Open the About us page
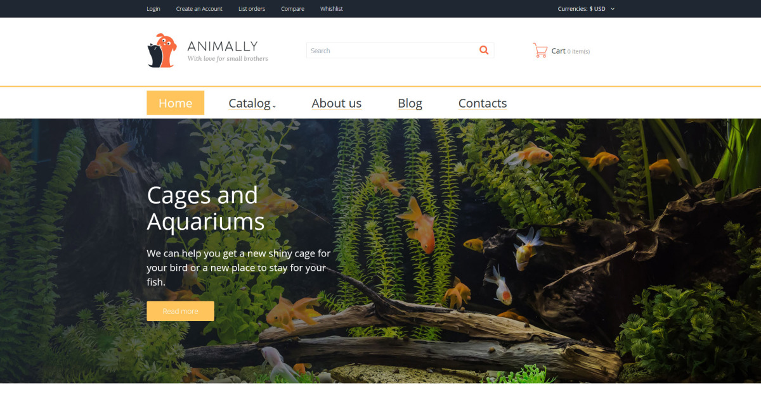The width and height of the screenshot is (761, 397). (x=337, y=103)
